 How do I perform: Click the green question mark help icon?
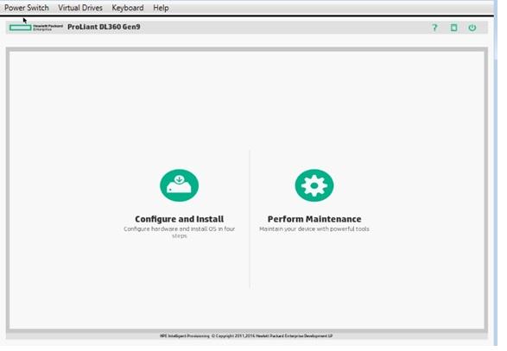point(434,28)
